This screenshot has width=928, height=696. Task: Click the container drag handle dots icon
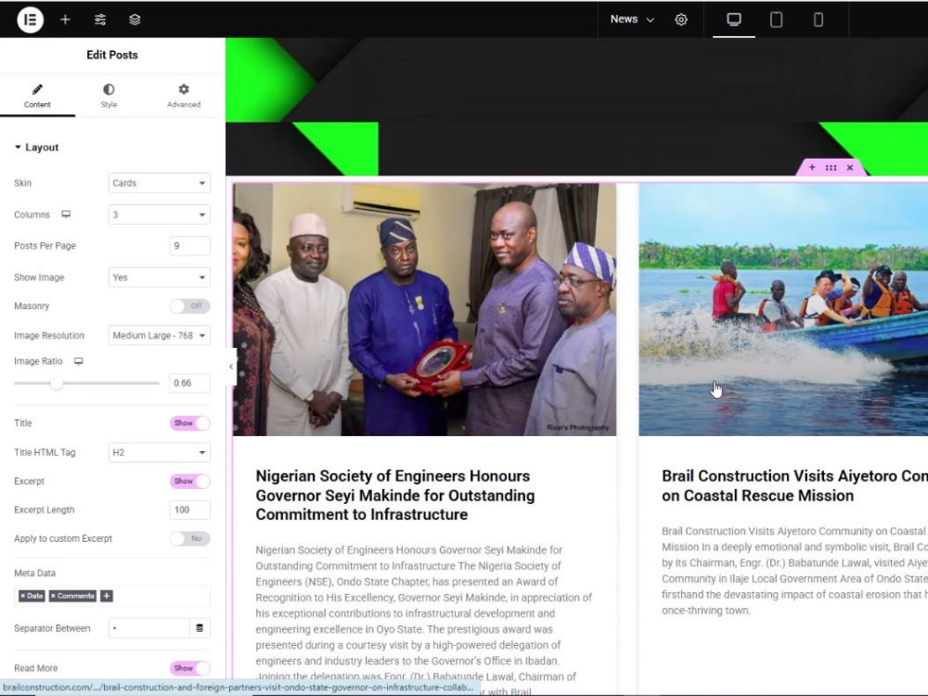coord(831,167)
